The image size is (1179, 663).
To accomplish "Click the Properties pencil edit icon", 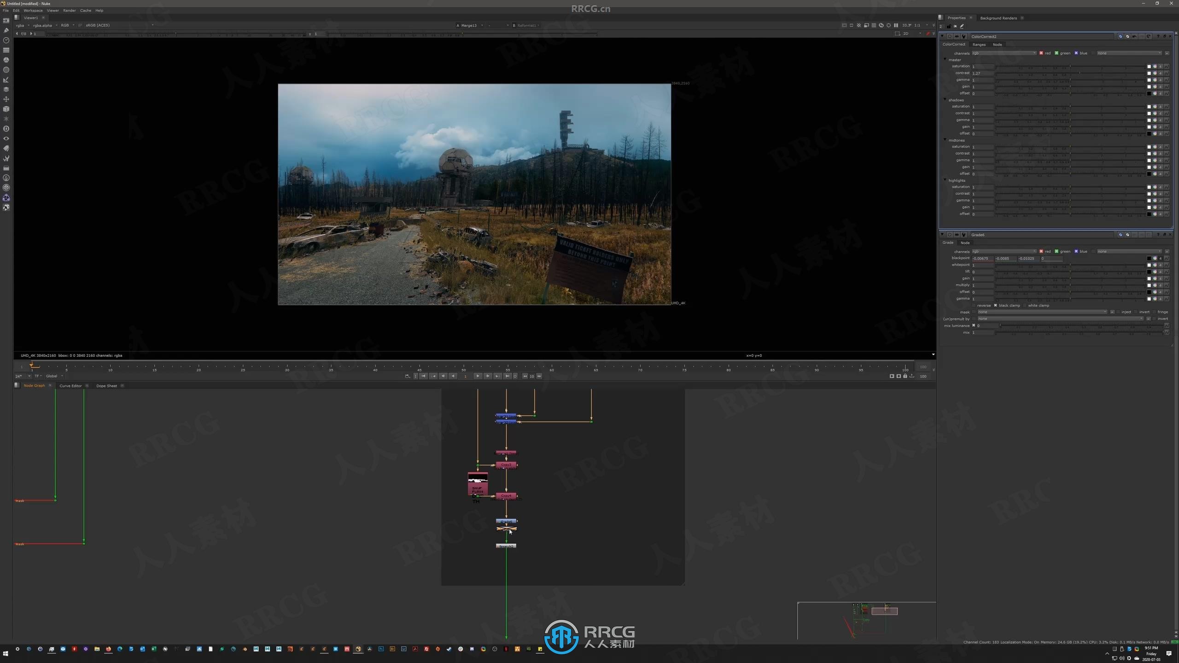I will (x=962, y=26).
